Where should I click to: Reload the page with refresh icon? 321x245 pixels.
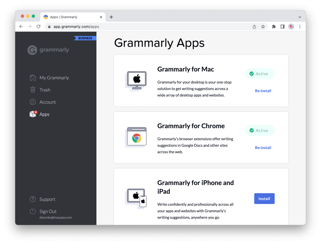coord(39,27)
